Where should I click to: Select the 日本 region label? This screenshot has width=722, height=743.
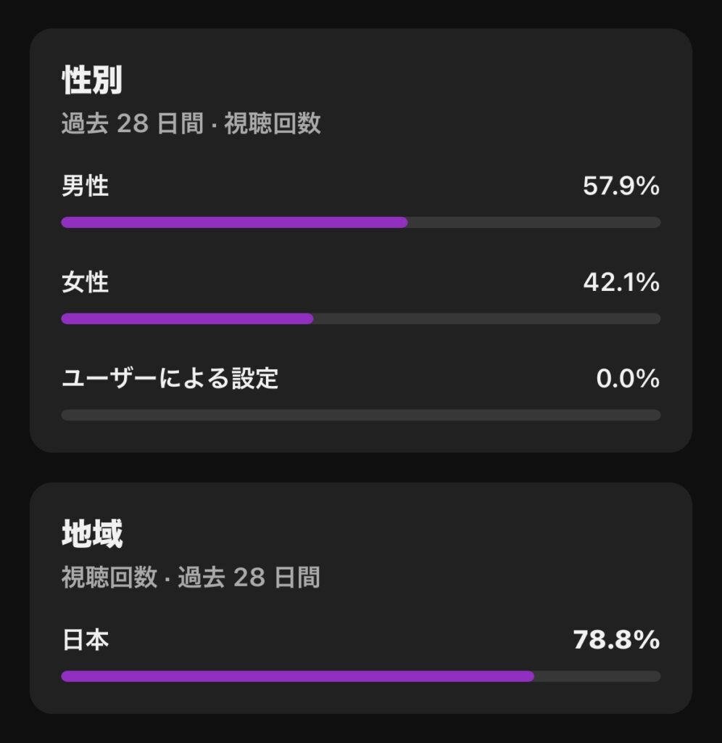click(86, 640)
